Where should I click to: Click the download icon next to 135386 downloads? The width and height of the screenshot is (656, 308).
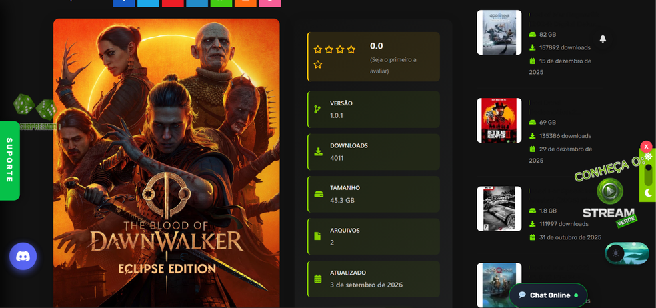tap(533, 136)
